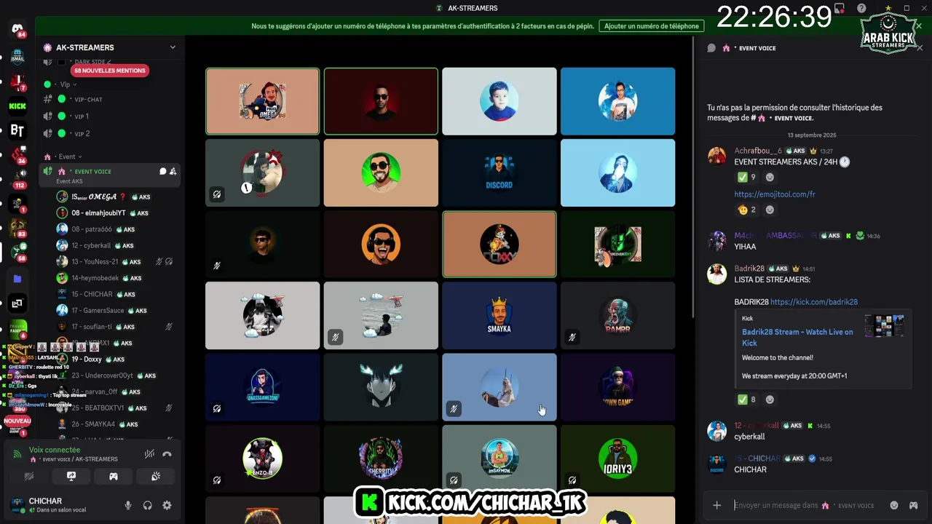Select the ENZO video tile
The width and height of the screenshot is (932, 524).
click(x=262, y=458)
